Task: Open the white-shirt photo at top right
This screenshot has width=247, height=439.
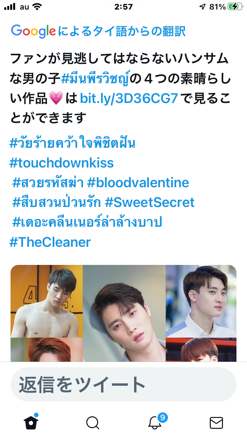Action: pyautogui.click(x=201, y=301)
